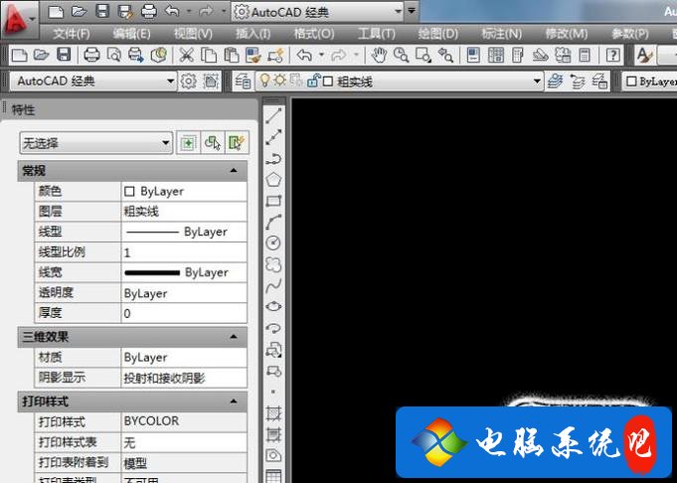This screenshot has width=677, height=483.
Task: Open the AutoCAD application menu button
Action: pos(18,19)
